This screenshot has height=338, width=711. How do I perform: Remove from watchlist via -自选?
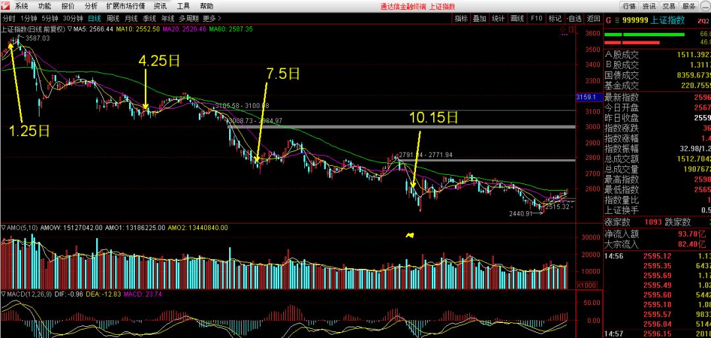click(x=573, y=18)
